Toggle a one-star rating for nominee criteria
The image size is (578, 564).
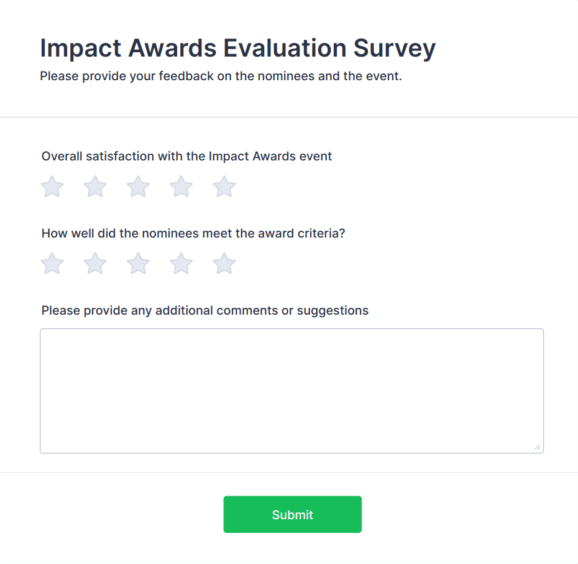[x=52, y=263]
